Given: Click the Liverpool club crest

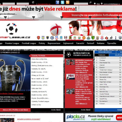Looking at the screenshot, I should [x=75, y=38].
